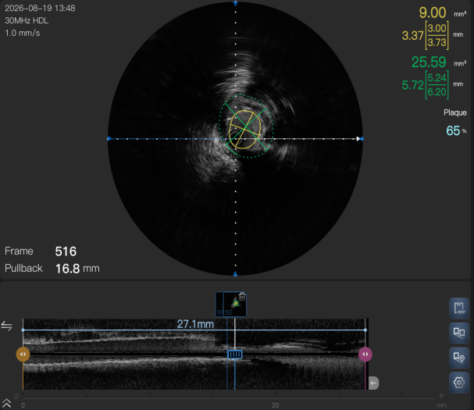The image size is (474, 410).
Task: Click the right endpoint of the length line
Action: pos(365,330)
